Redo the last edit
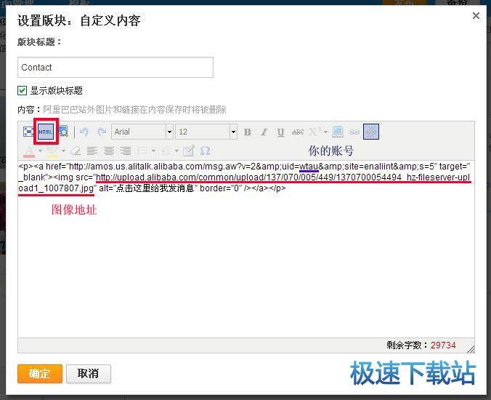 click(102, 132)
